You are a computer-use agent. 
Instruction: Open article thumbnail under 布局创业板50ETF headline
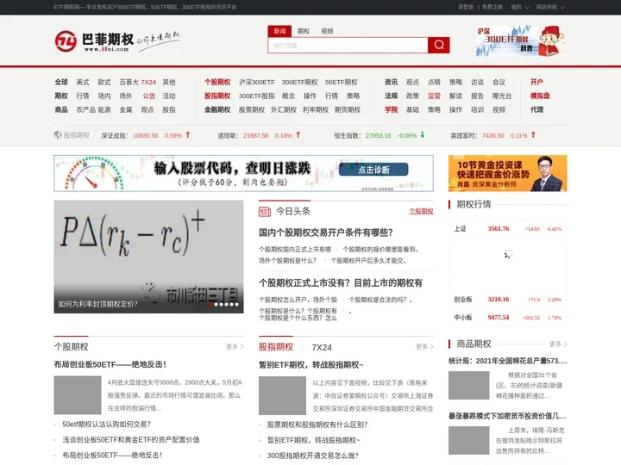click(78, 395)
